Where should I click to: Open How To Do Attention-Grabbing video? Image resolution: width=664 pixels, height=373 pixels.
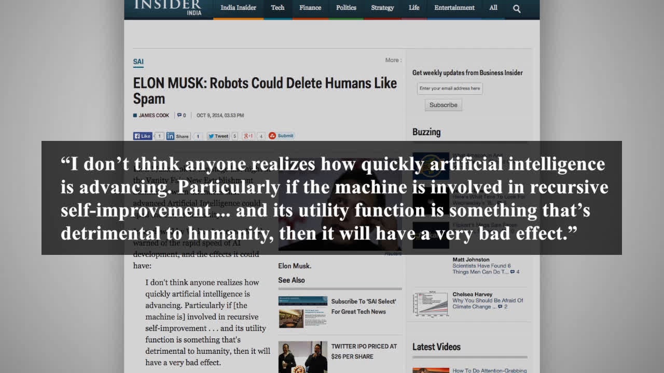pyautogui.click(x=489, y=370)
